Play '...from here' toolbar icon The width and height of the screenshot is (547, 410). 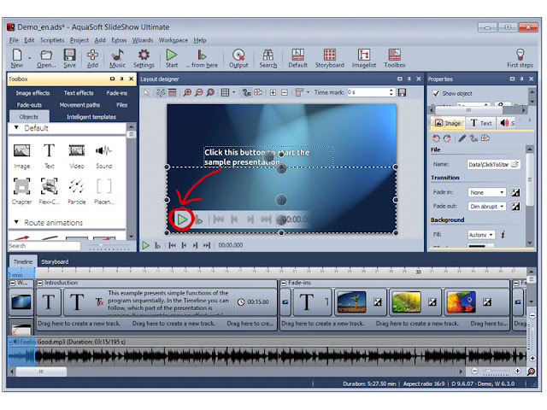[202, 58]
